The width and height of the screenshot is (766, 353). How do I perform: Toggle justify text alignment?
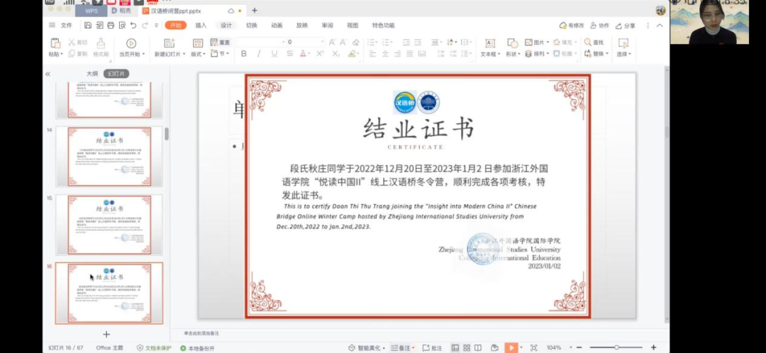point(409,54)
